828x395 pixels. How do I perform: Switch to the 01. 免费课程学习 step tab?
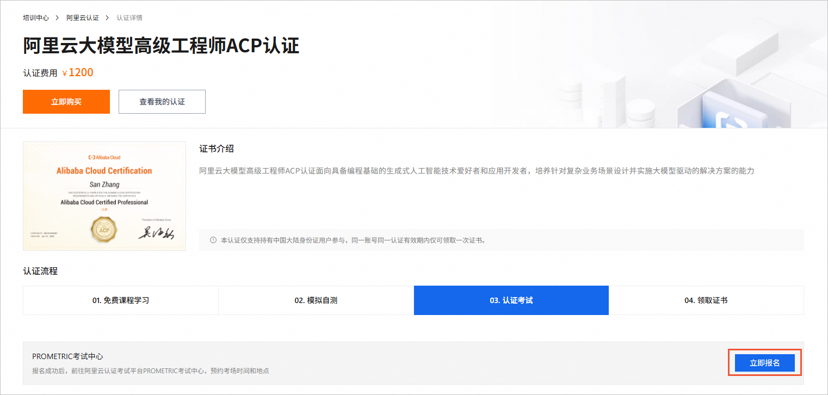(121, 300)
